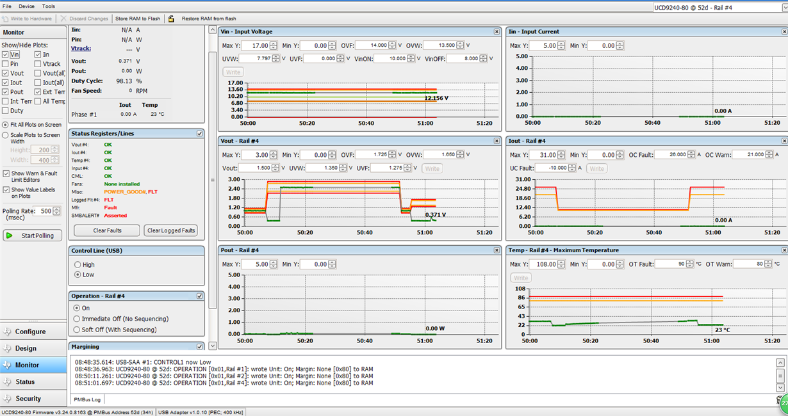Toggle the Iin plot checkbox
The height and width of the screenshot is (416, 788).
click(x=38, y=55)
